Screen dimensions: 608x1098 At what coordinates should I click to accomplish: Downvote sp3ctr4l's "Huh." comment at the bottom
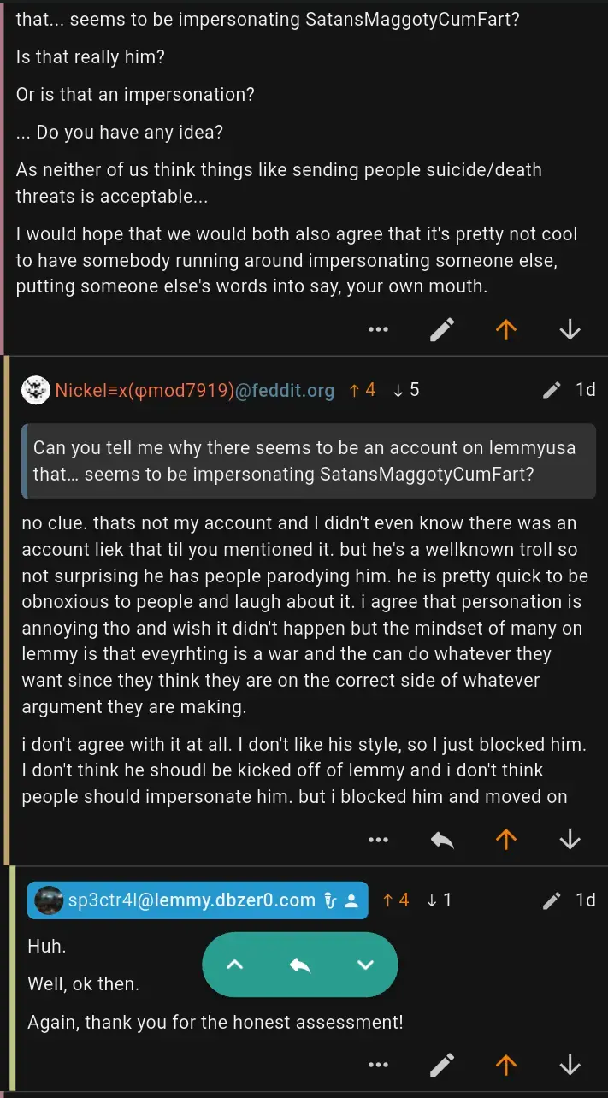[x=570, y=1065]
